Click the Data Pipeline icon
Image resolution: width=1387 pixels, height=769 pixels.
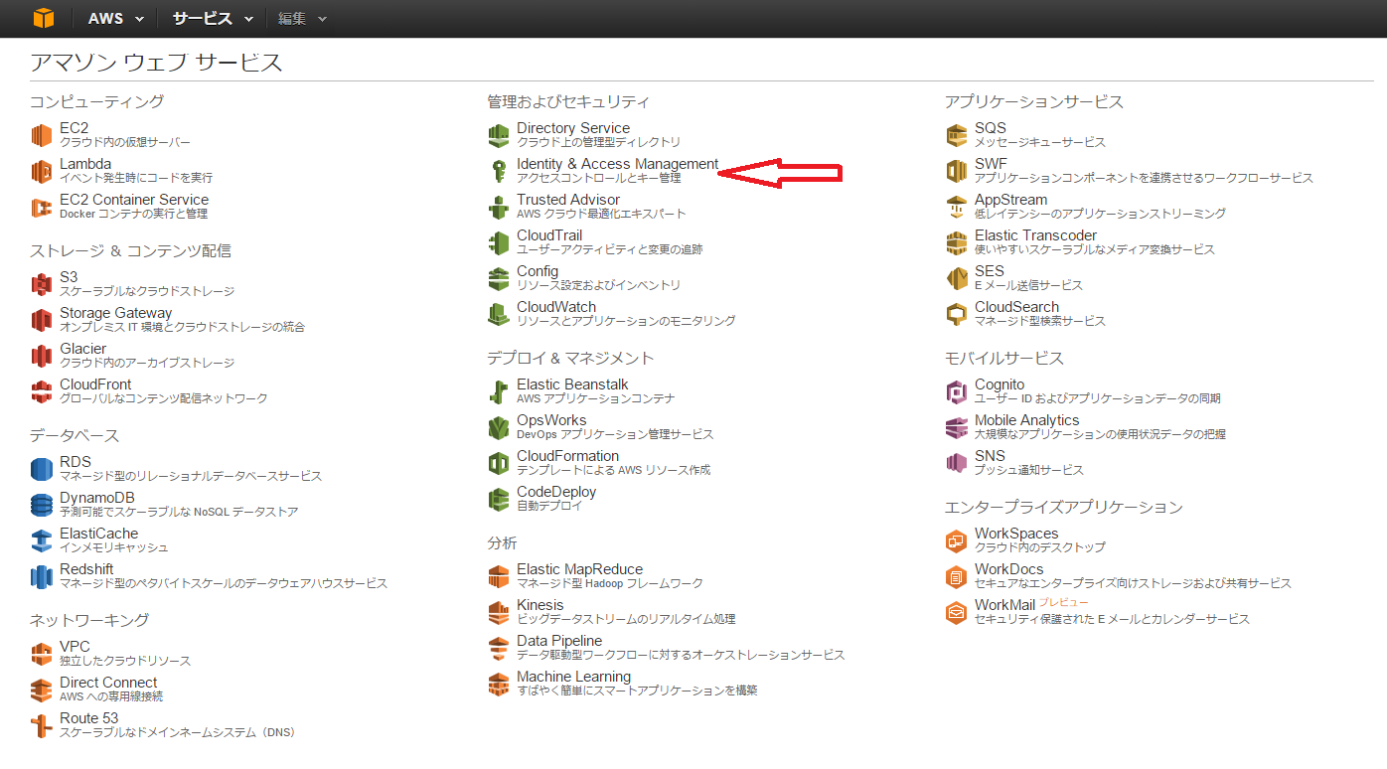(499, 648)
